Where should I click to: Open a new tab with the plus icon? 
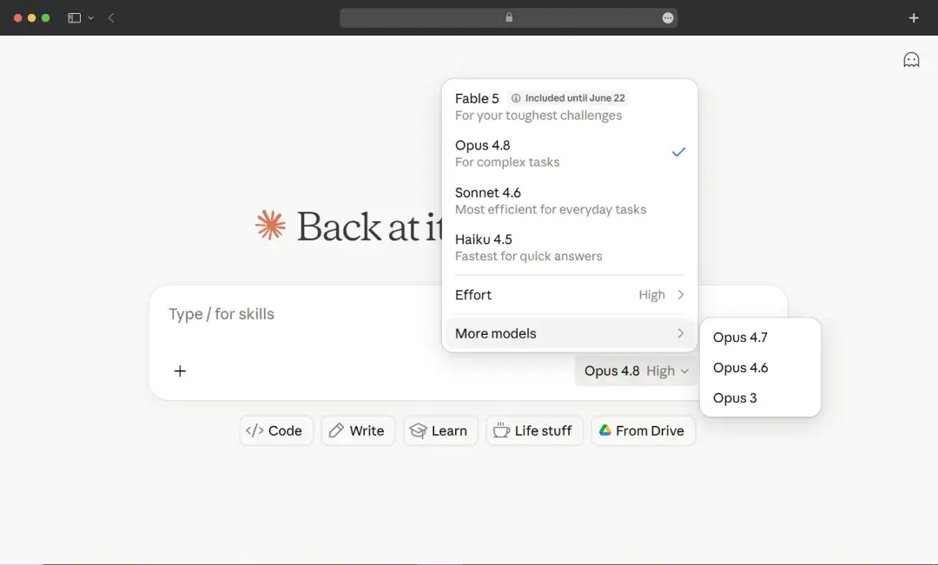tap(914, 18)
